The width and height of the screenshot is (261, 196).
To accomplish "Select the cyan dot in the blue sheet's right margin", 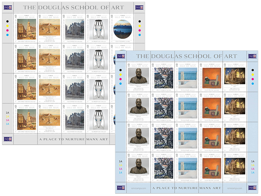I will (253, 84).
